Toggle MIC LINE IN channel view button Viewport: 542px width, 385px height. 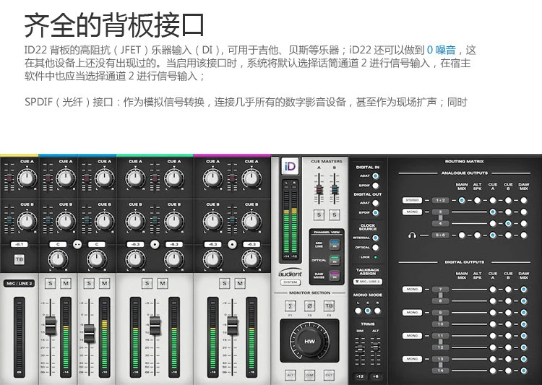[335, 244]
